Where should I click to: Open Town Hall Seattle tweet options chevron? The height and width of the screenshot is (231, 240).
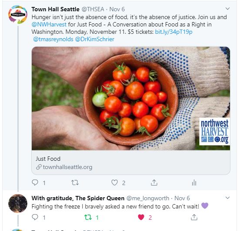(227, 9)
